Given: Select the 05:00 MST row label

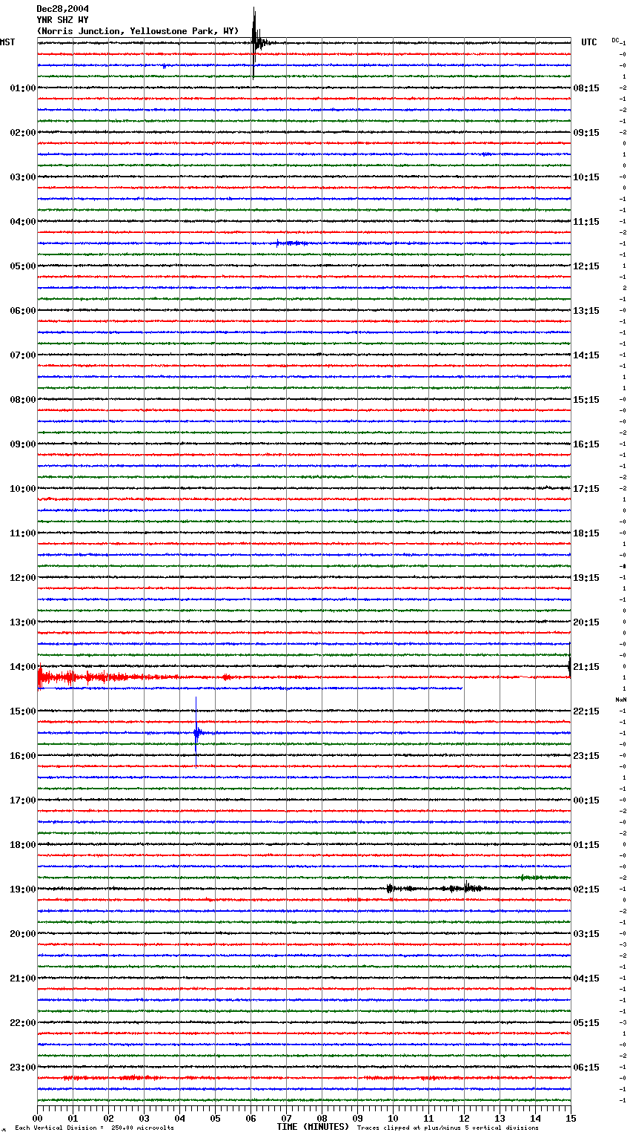Looking at the screenshot, I should pyautogui.click(x=22, y=266).
